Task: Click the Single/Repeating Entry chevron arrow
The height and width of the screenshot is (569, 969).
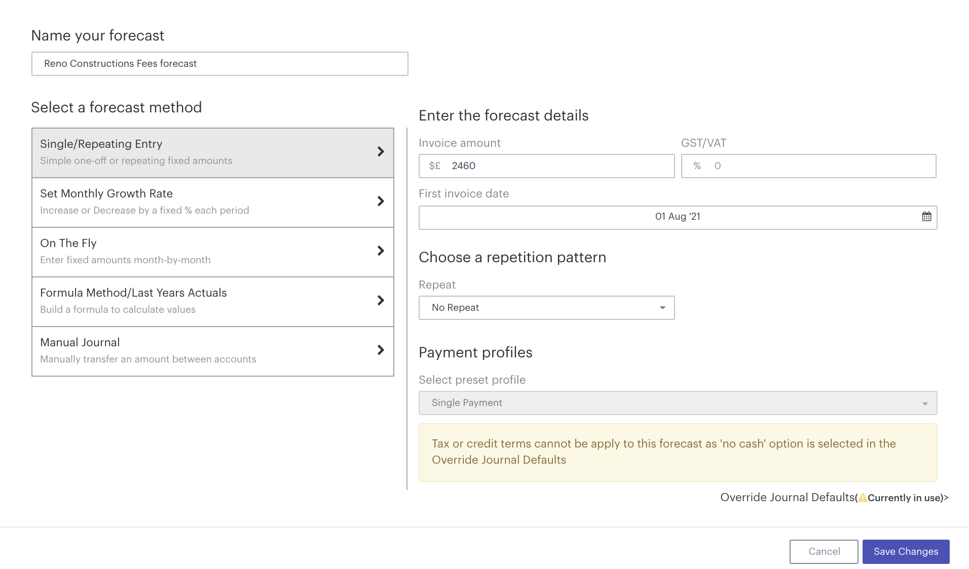Action: click(381, 151)
